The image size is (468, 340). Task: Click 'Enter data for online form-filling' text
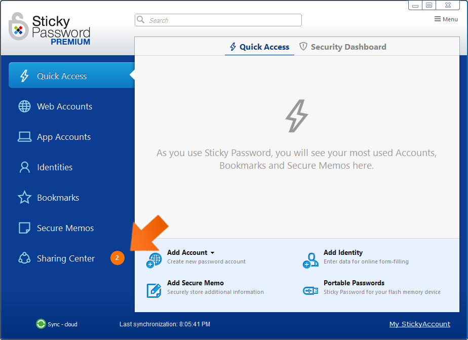[x=366, y=261]
